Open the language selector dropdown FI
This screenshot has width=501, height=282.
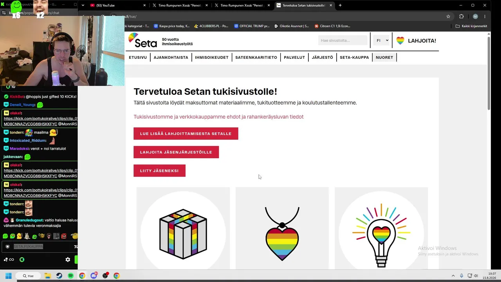382,40
